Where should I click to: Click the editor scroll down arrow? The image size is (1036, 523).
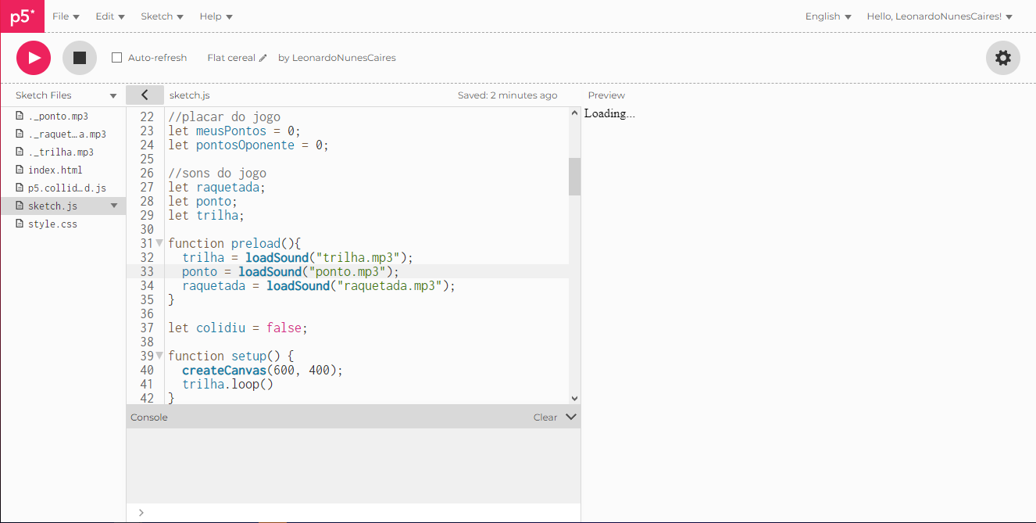[x=575, y=398]
